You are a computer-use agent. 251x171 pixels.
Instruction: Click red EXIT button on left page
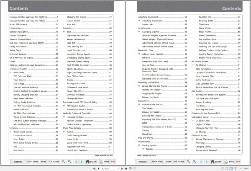[113, 161]
